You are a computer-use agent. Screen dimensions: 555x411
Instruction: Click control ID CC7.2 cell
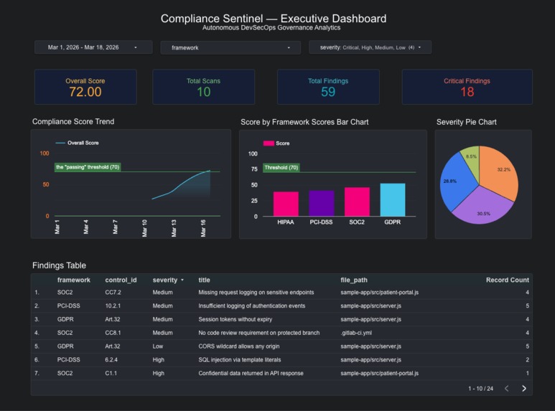pyautogui.click(x=113, y=293)
